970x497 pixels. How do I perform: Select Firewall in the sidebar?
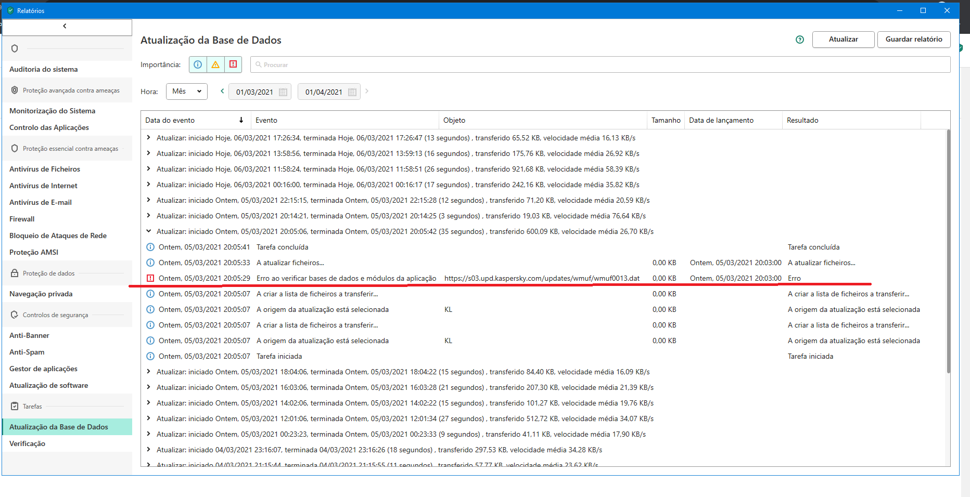click(22, 219)
